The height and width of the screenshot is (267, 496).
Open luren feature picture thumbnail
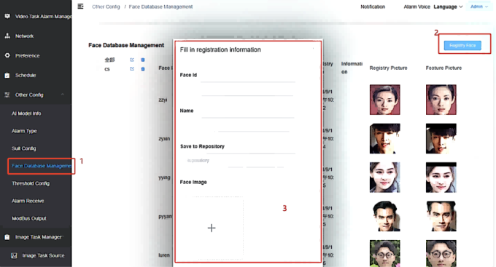[x=441, y=253]
